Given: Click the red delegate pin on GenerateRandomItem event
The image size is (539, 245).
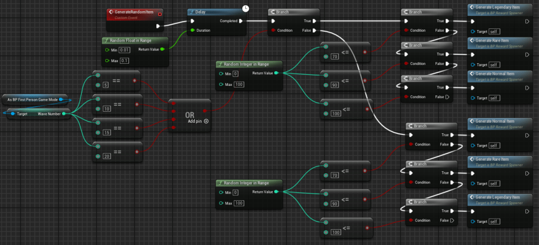Looking at the screenshot, I should (x=159, y=13).
